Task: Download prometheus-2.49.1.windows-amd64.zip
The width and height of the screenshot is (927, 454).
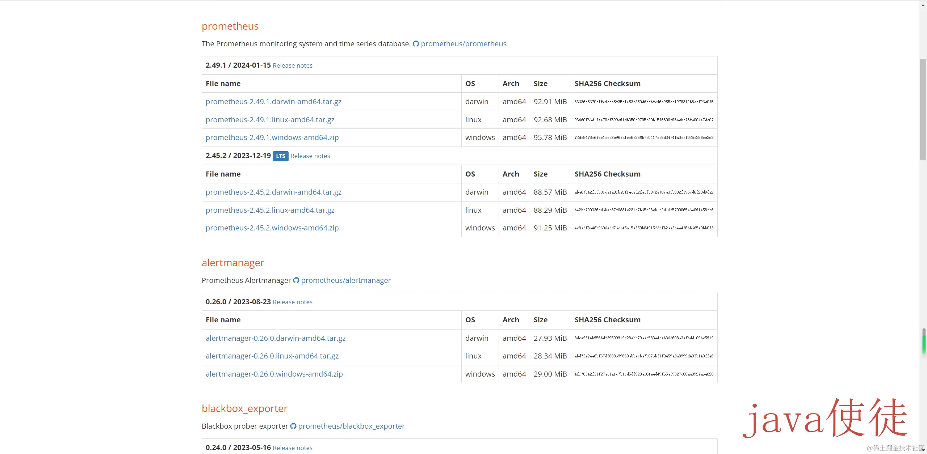Action: coord(272,137)
